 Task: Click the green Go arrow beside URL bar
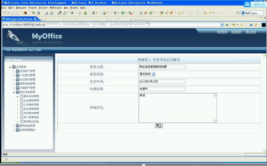pyautogui.click(x=227, y=25)
